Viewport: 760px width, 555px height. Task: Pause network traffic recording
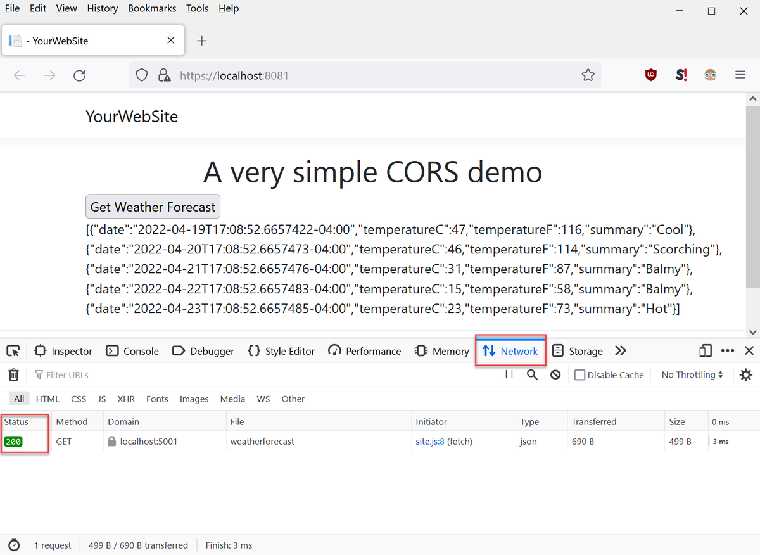coord(509,374)
